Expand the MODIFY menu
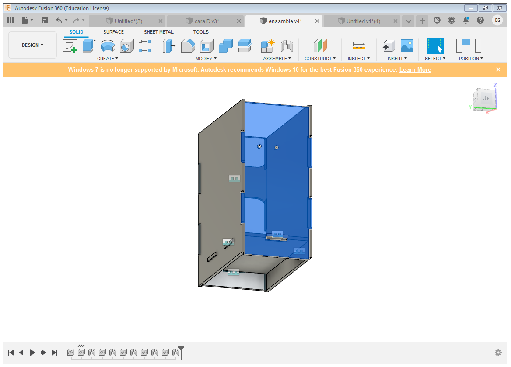The width and height of the screenshot is (511, 367). [x=206, y=59]
